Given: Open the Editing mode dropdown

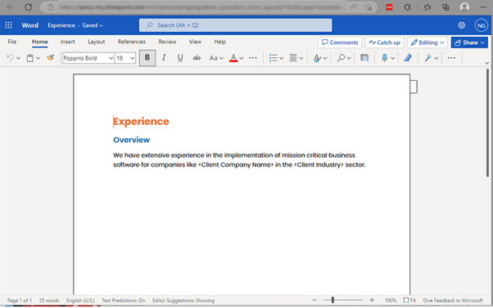Looking at the screenshot, I should [427, 42].
